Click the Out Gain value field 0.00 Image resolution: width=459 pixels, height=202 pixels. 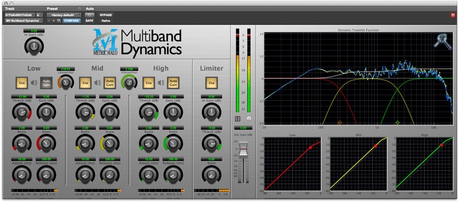[x=243, y=128]
